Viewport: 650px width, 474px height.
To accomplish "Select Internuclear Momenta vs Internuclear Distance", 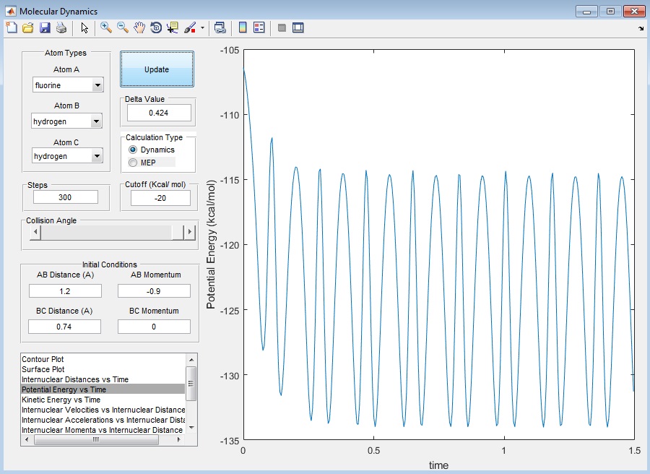I will (x=103, y=430).
